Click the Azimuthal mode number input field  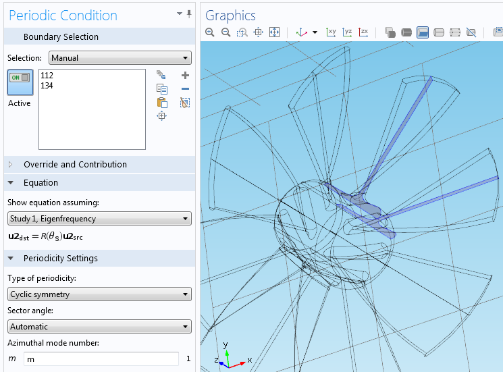[101, 359]
